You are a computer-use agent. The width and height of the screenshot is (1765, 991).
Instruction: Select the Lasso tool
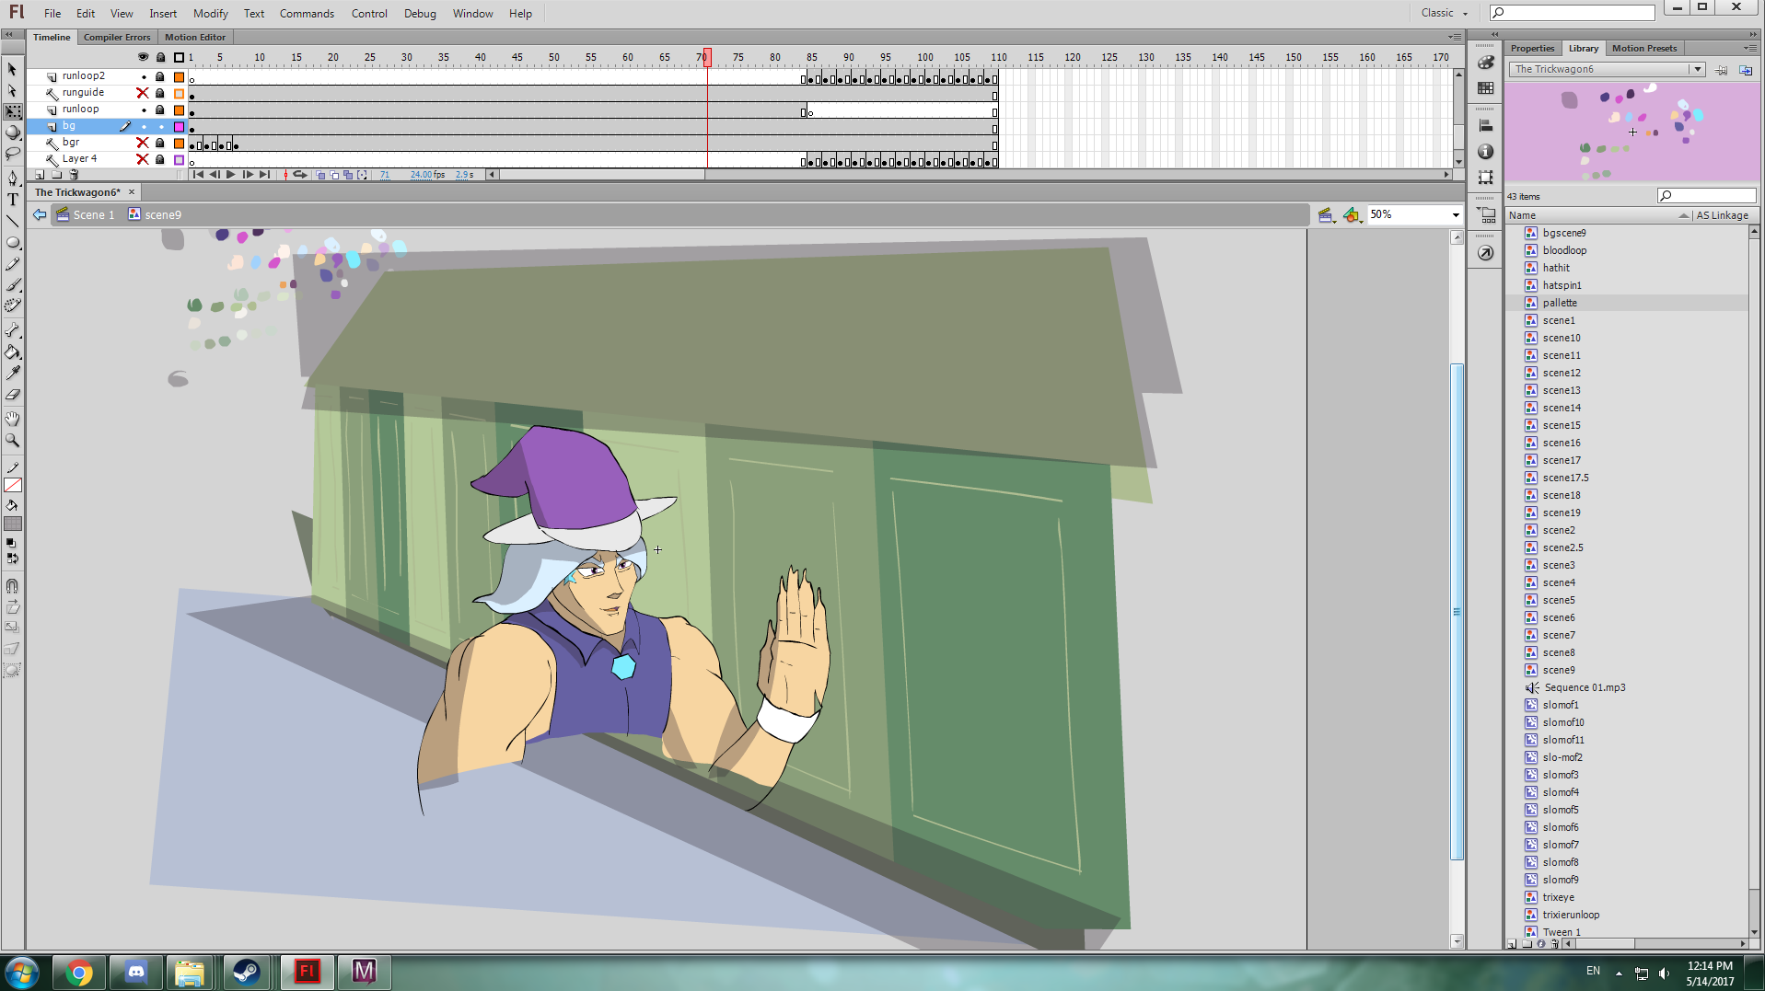[x=13, y=154]
